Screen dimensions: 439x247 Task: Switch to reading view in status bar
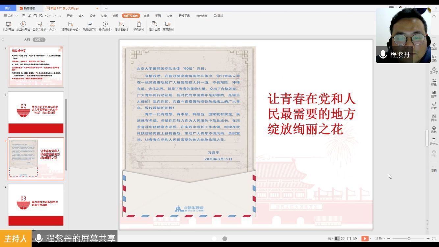pyautogui.click(x=349, y=238)
